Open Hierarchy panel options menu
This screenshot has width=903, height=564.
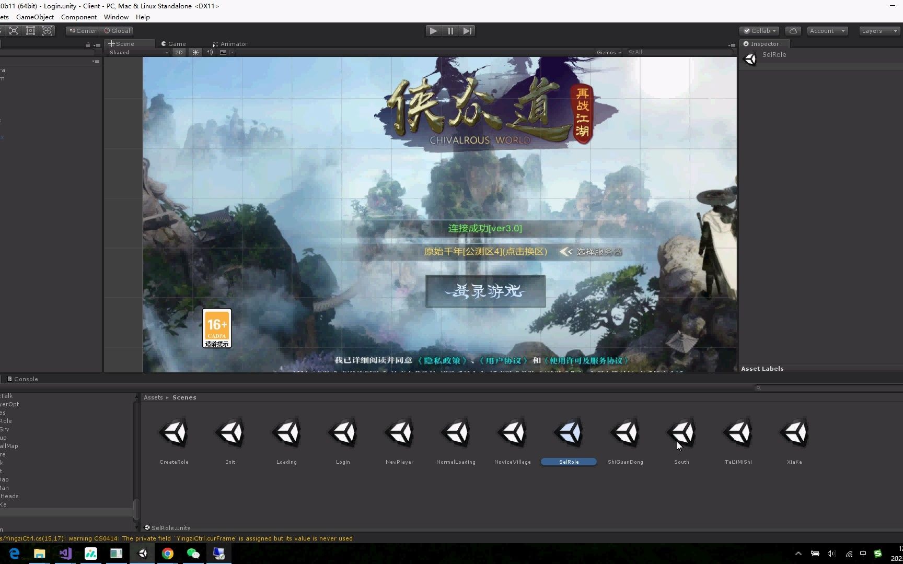point(97,45)
